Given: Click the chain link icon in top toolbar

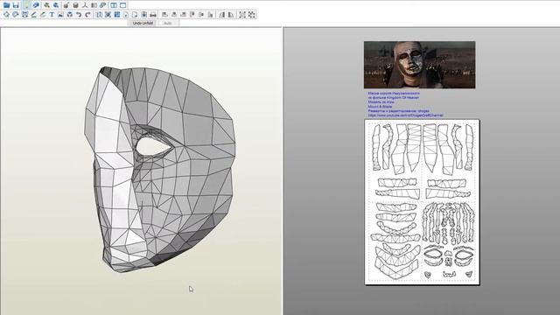Looking at the screenshot, I should [103, 5].
